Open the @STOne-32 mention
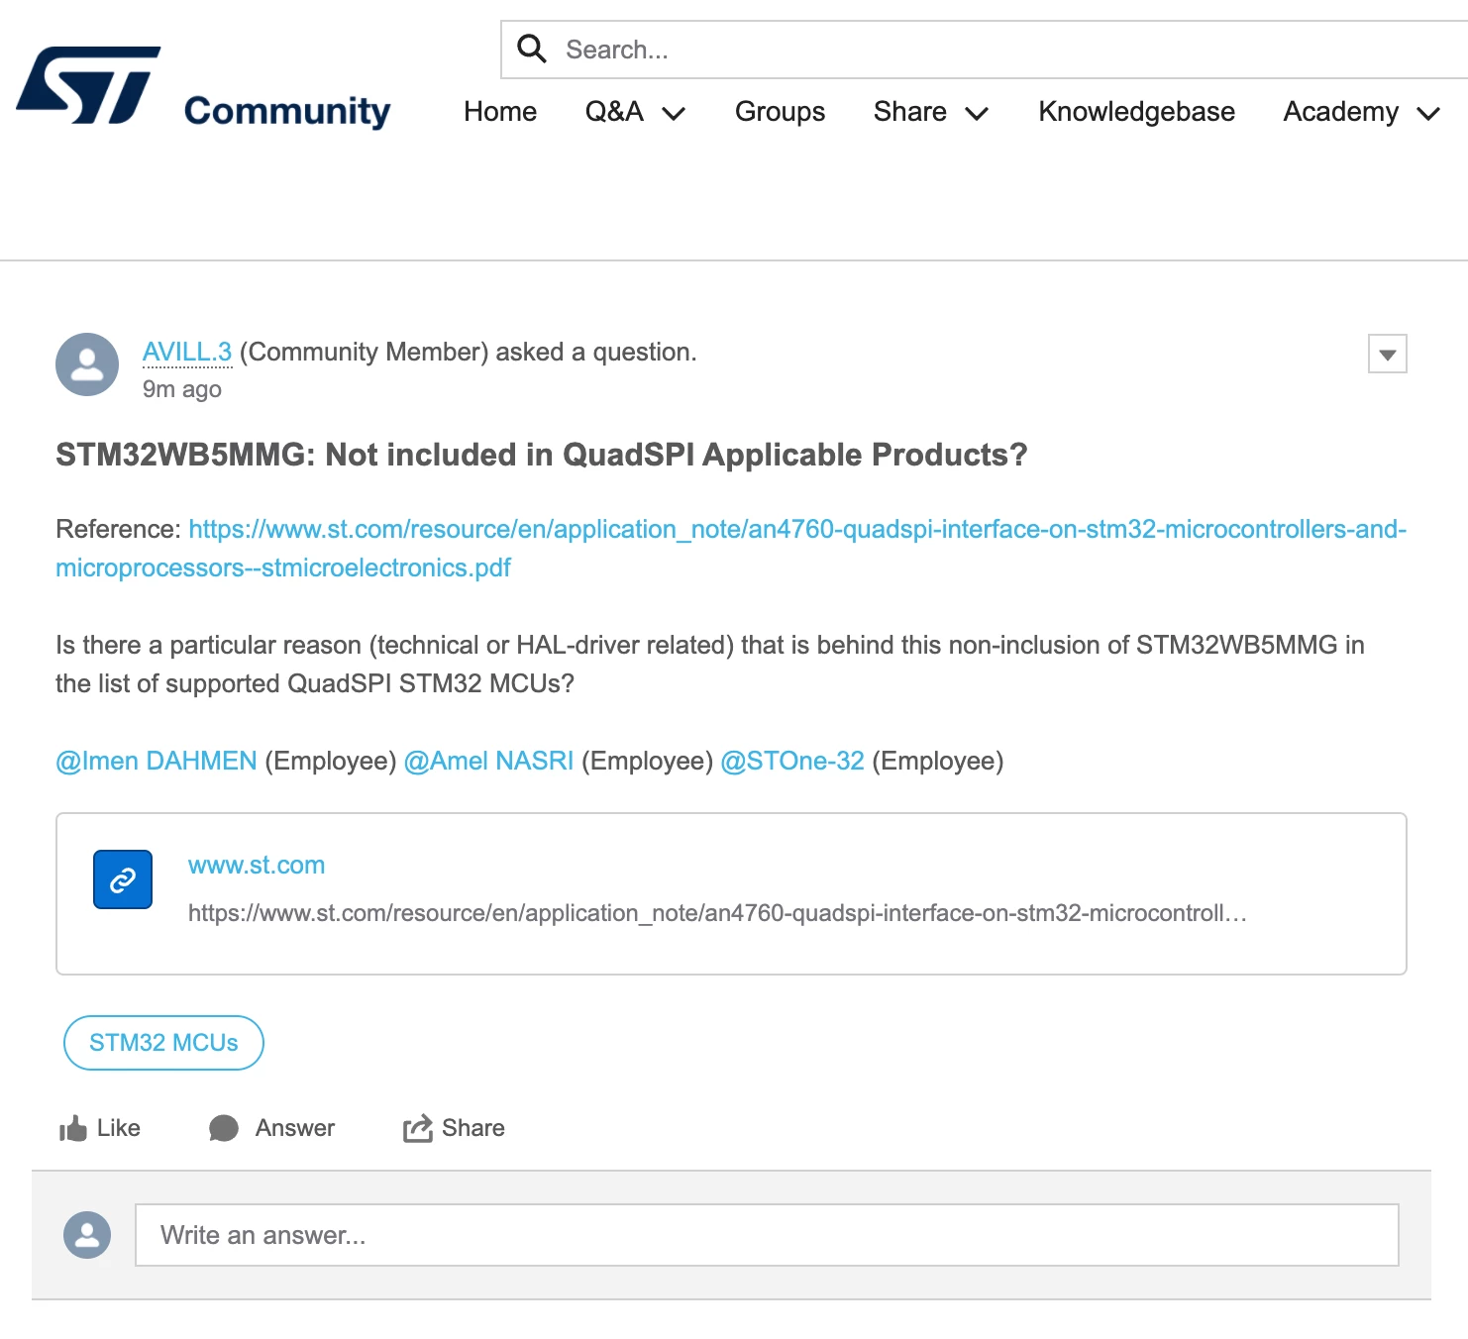 pyautogui.click(x=792, y=761)
